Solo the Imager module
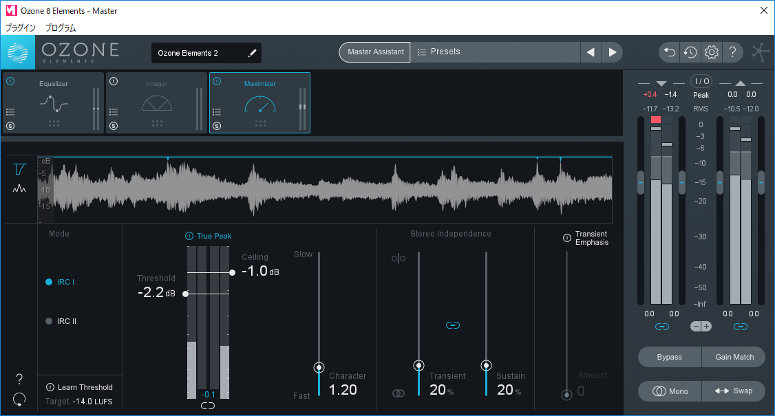Screen dimensions: 775x416 [x=114, y=126]
